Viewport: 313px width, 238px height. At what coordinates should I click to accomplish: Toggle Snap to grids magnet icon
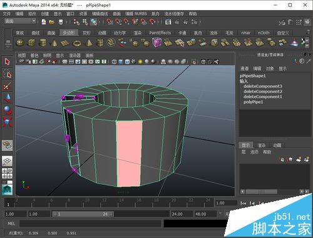[109, 22]
